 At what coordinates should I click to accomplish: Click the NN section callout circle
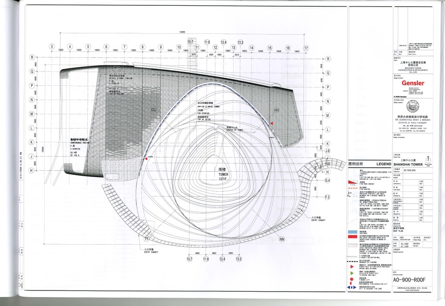(x=282, y=239)
